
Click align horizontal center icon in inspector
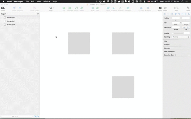(x=176, y=14)
